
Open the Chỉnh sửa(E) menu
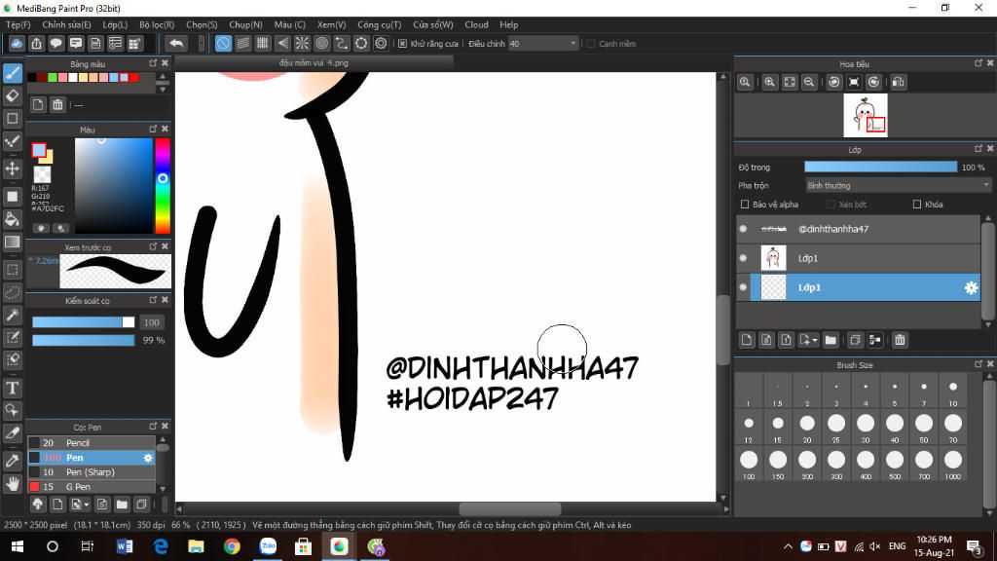[x=66, y=24]
